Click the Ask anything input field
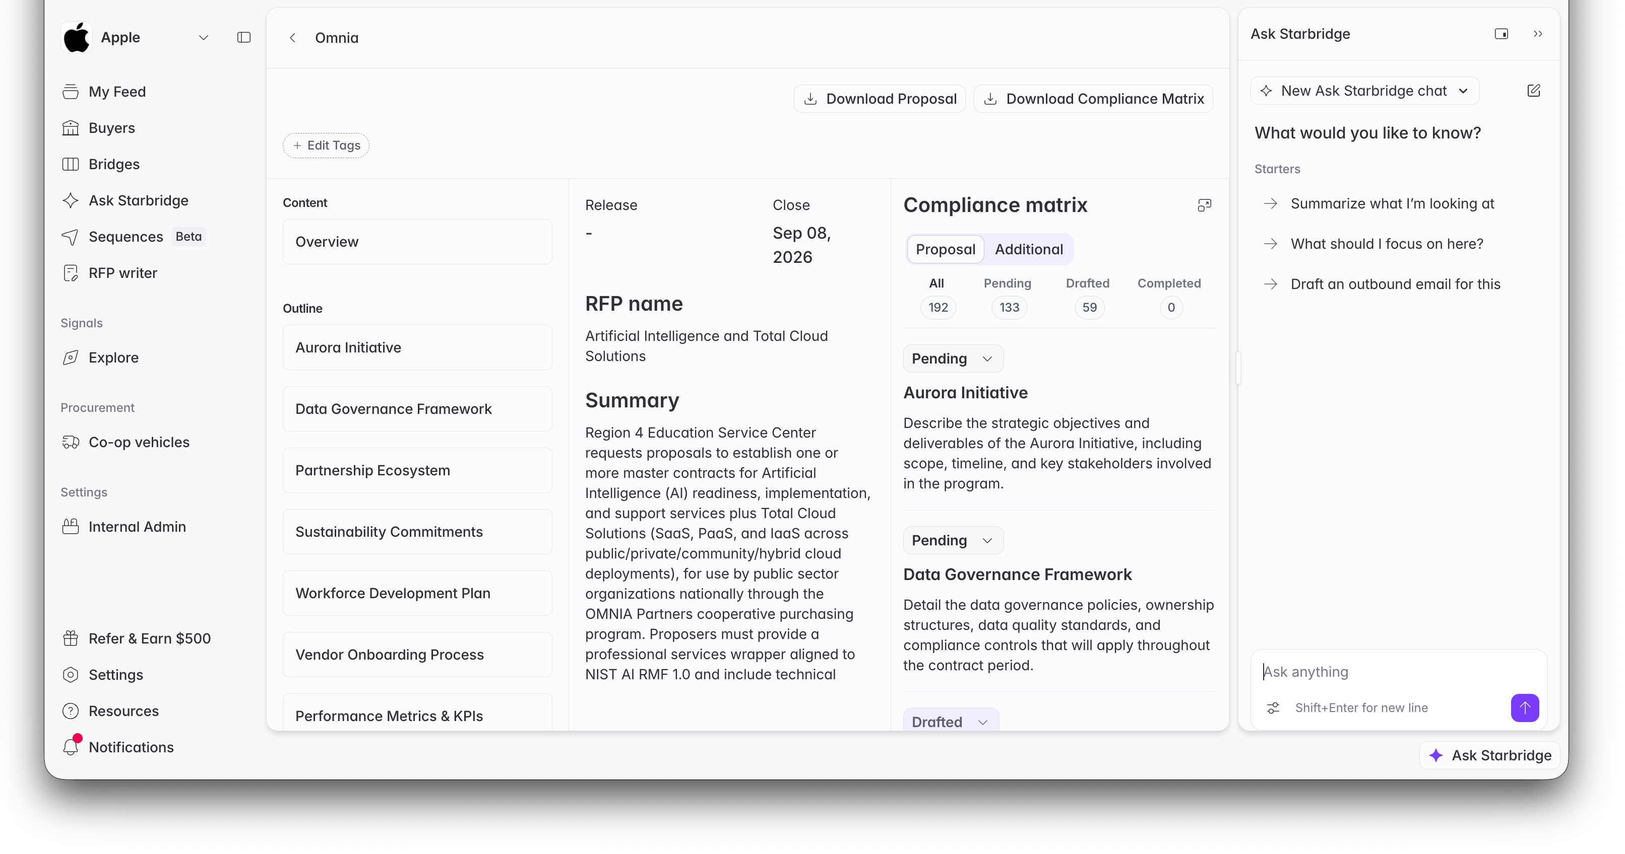 pyautogui.click(x=1398, y=672)
